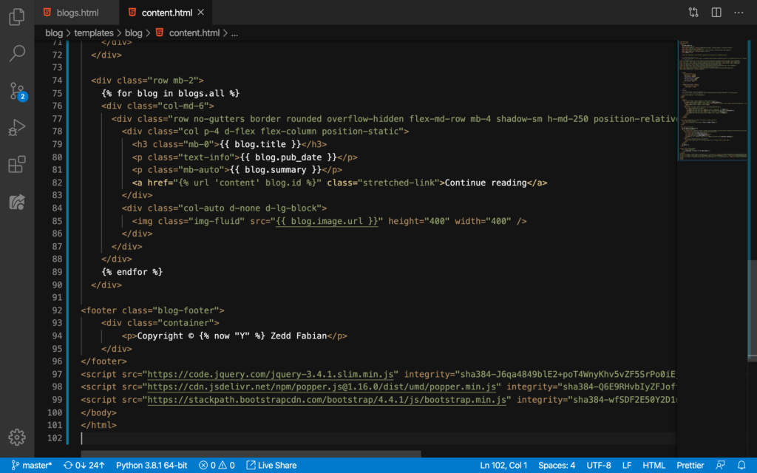
Task: Click the feedback icon in the status bar
Action: 720,466
